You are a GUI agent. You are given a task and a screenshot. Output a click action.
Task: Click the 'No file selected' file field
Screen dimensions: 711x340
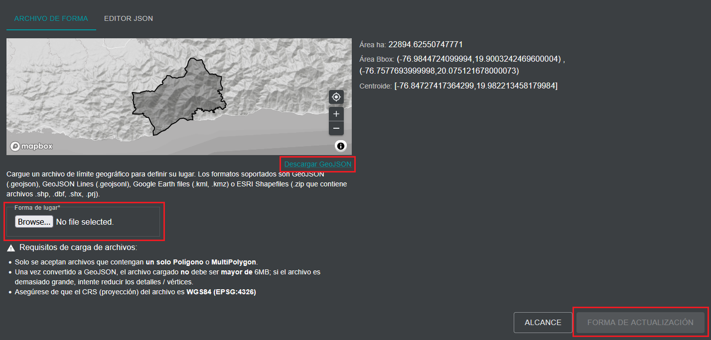pos(85,222)
